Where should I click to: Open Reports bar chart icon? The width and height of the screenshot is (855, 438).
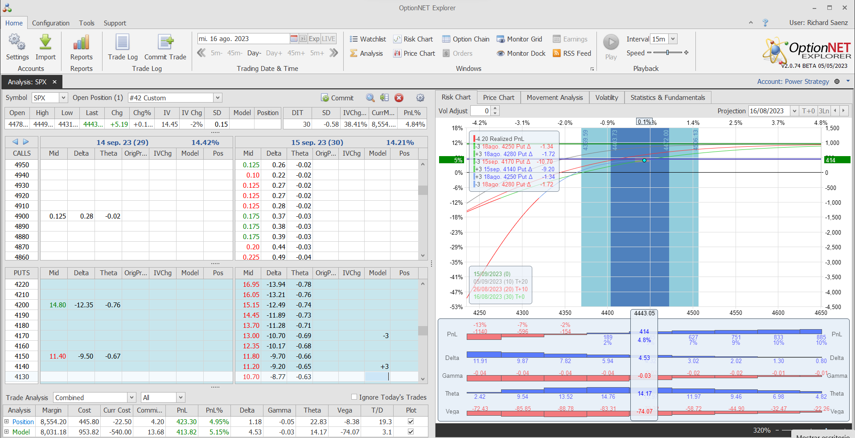tap(81, 43)
